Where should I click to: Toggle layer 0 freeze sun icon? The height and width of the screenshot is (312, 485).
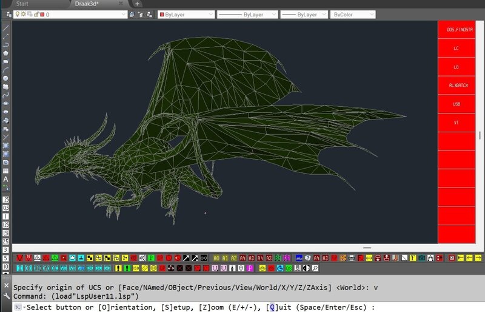[x=24, y=15]
